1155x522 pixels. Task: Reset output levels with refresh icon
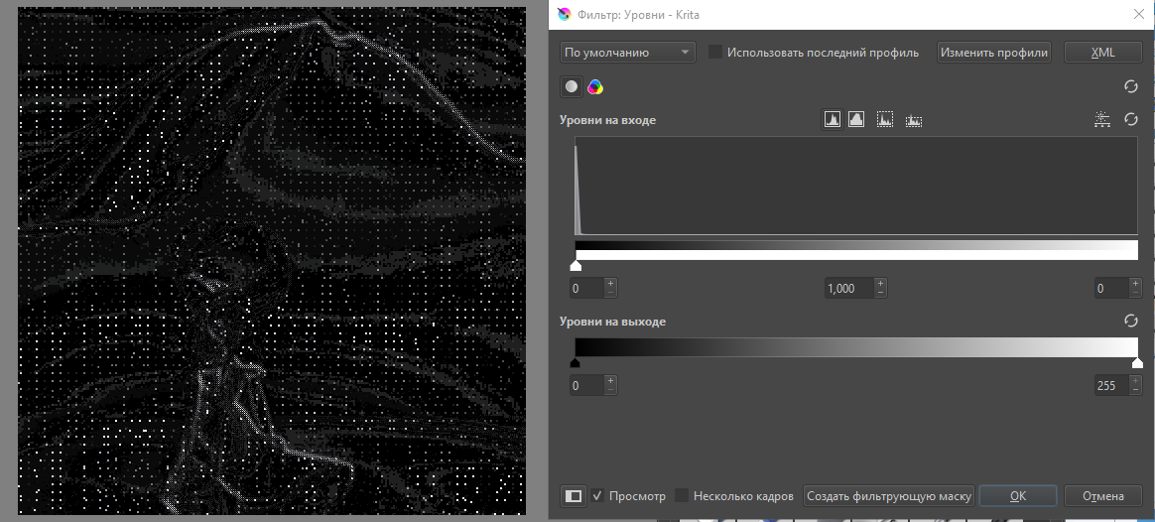point(1131,321)
